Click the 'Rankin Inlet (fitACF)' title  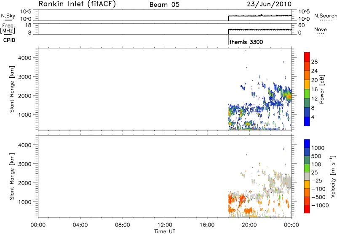coord(77,4)
